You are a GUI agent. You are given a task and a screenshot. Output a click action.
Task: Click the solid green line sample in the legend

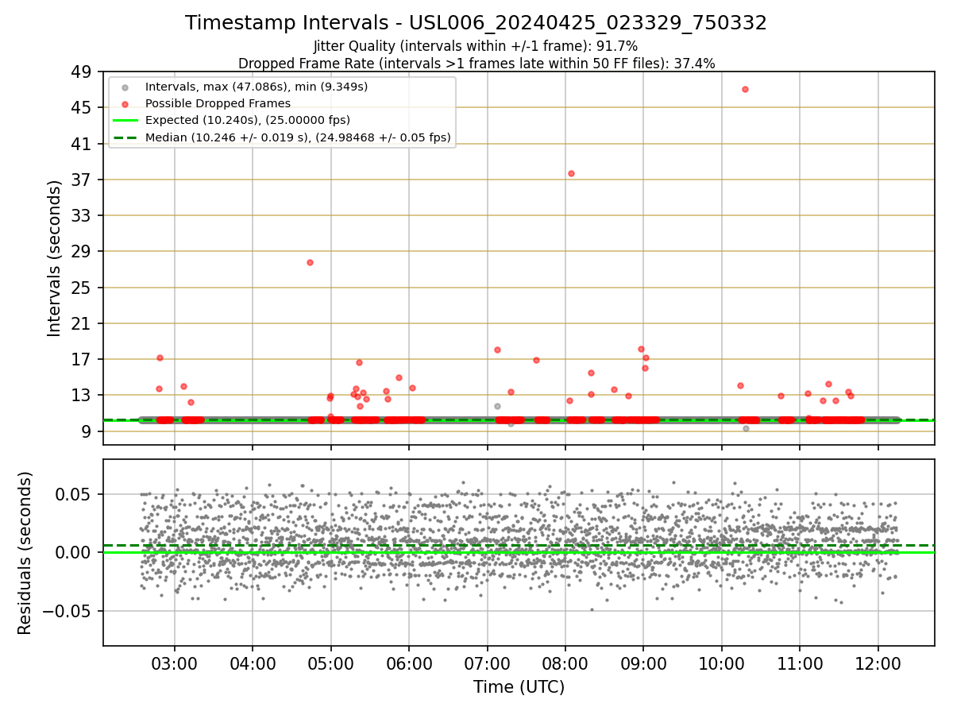[x=125, y=121]
